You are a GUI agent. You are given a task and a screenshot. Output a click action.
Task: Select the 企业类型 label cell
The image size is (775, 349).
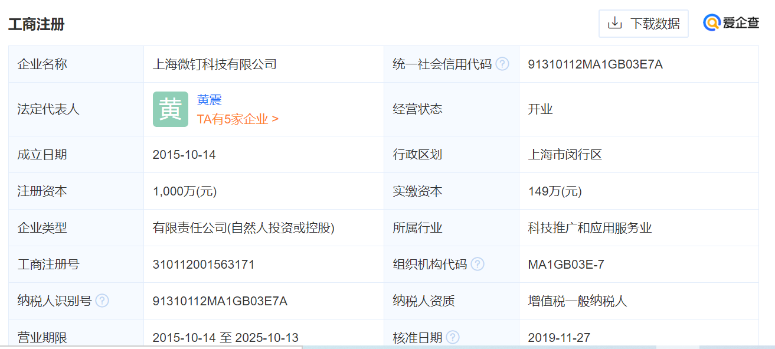click(76, 228)
